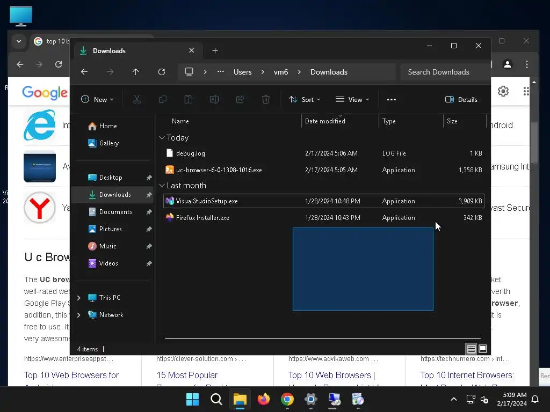Open the Chrome tab search dropdown

[19, 41]
